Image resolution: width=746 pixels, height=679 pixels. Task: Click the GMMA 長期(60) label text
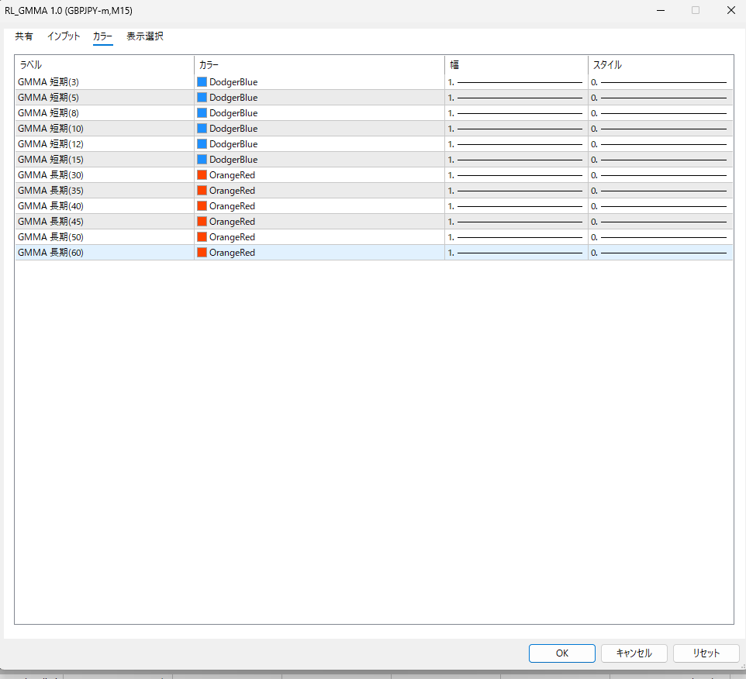[x=50, y=253]
